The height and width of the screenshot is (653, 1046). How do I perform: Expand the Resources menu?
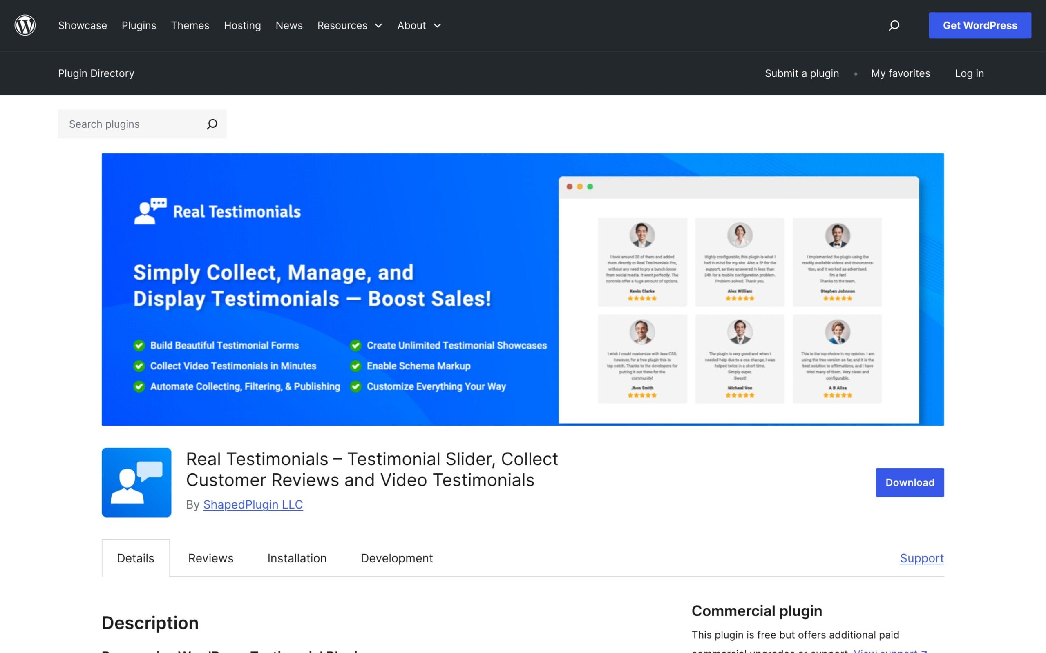350,25
